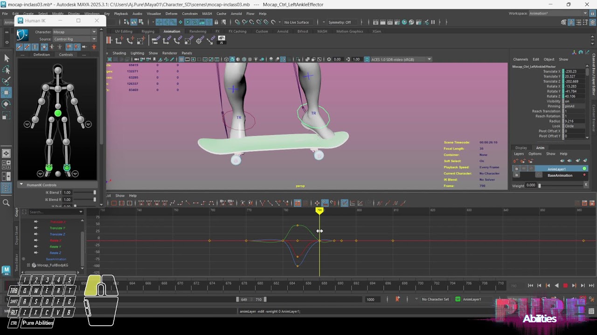Open the No Live Surface field dropdown
The width and height of the screenshot is (597, 335).
coord(299,22)
